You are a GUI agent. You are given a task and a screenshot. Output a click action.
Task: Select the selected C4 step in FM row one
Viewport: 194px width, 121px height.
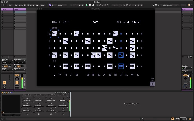[x=55, y=34]
